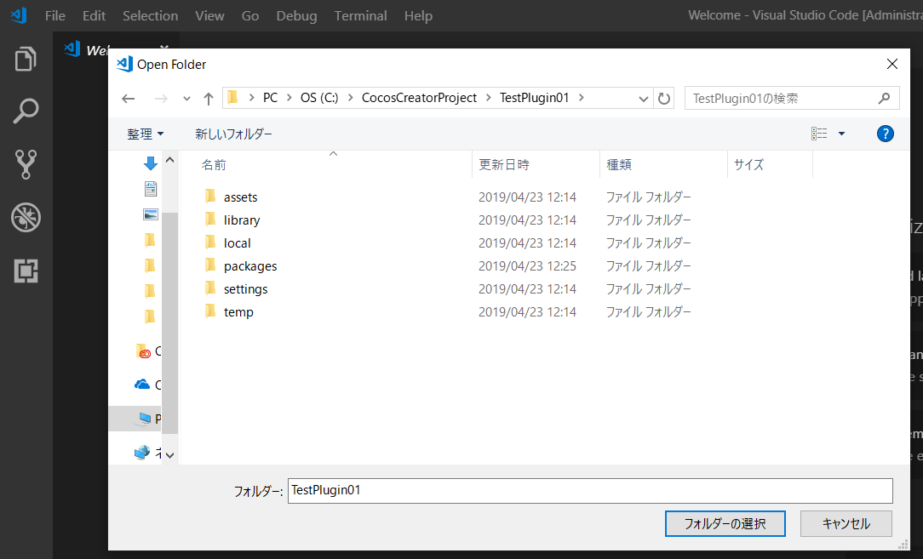The width and height of the screenshot is (923, 559).
Task: Open the Extensions view
Action: tap(26, 271)
